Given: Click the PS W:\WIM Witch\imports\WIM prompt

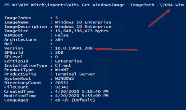Looking at the screenshot, I should point(42,5).
